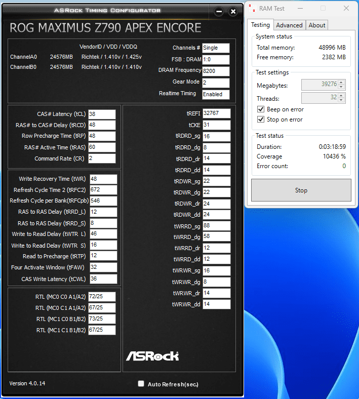Click the tWRRD_dg value 58 field
Image resolution: width=359 pixels, height=399 pixels.
217,236
